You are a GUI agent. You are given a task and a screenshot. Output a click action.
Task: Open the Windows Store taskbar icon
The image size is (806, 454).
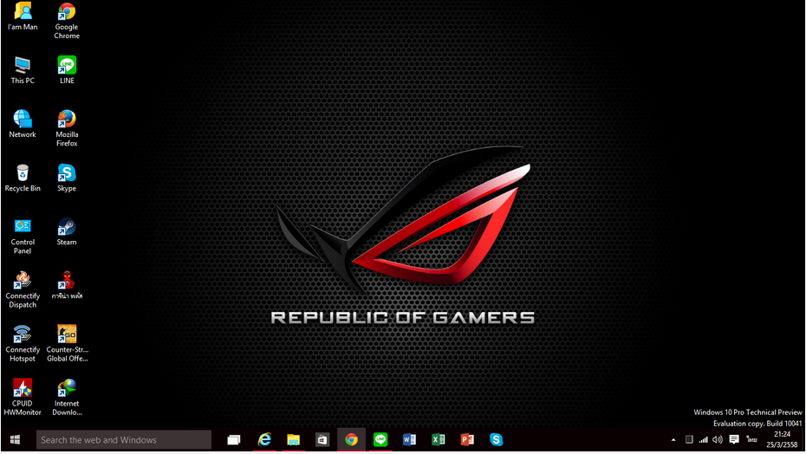coord(322,439)
